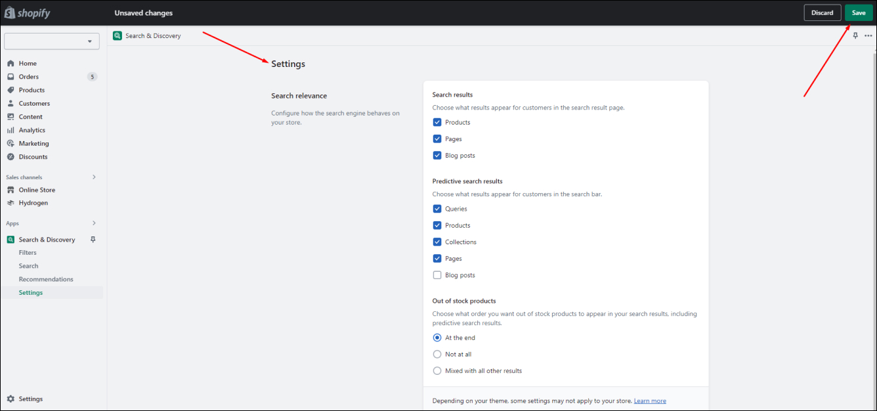
Task: Select the 'Not at all' radio option
Action: pos(437,355)
